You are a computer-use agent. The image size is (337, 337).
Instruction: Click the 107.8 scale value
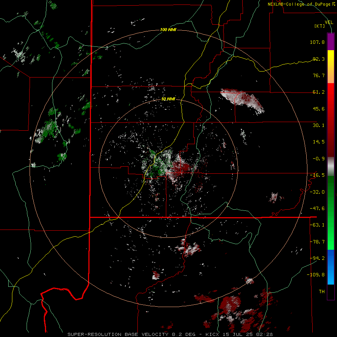point(317,42)
